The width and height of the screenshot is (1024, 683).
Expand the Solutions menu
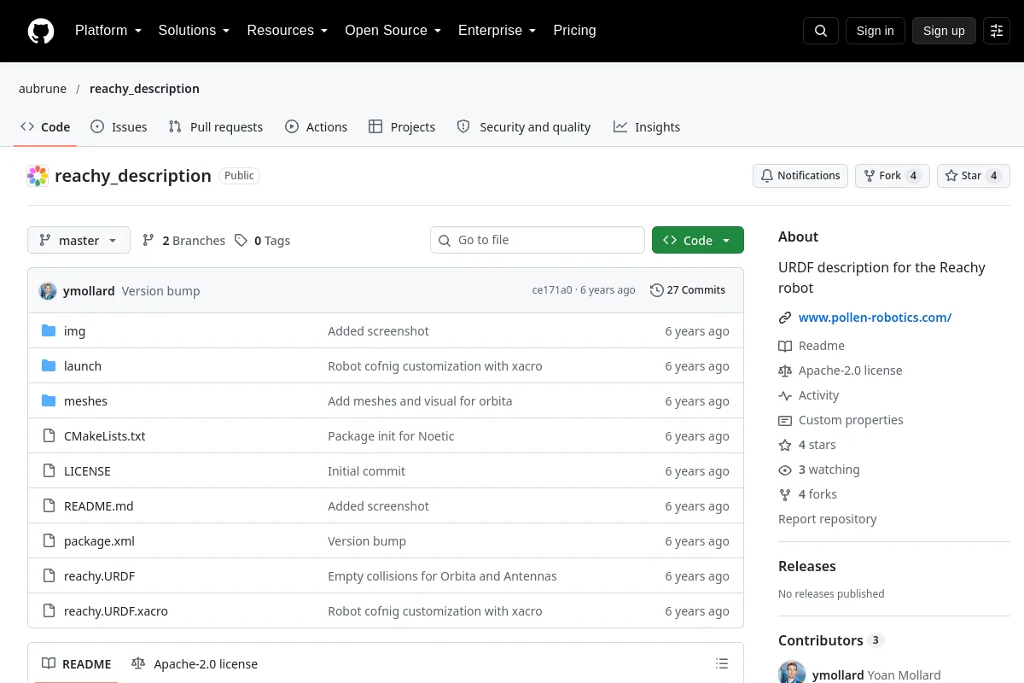(195, 31)
